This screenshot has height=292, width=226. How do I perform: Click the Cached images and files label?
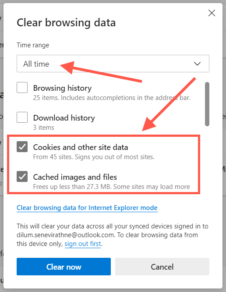click(x=75, y=177)
